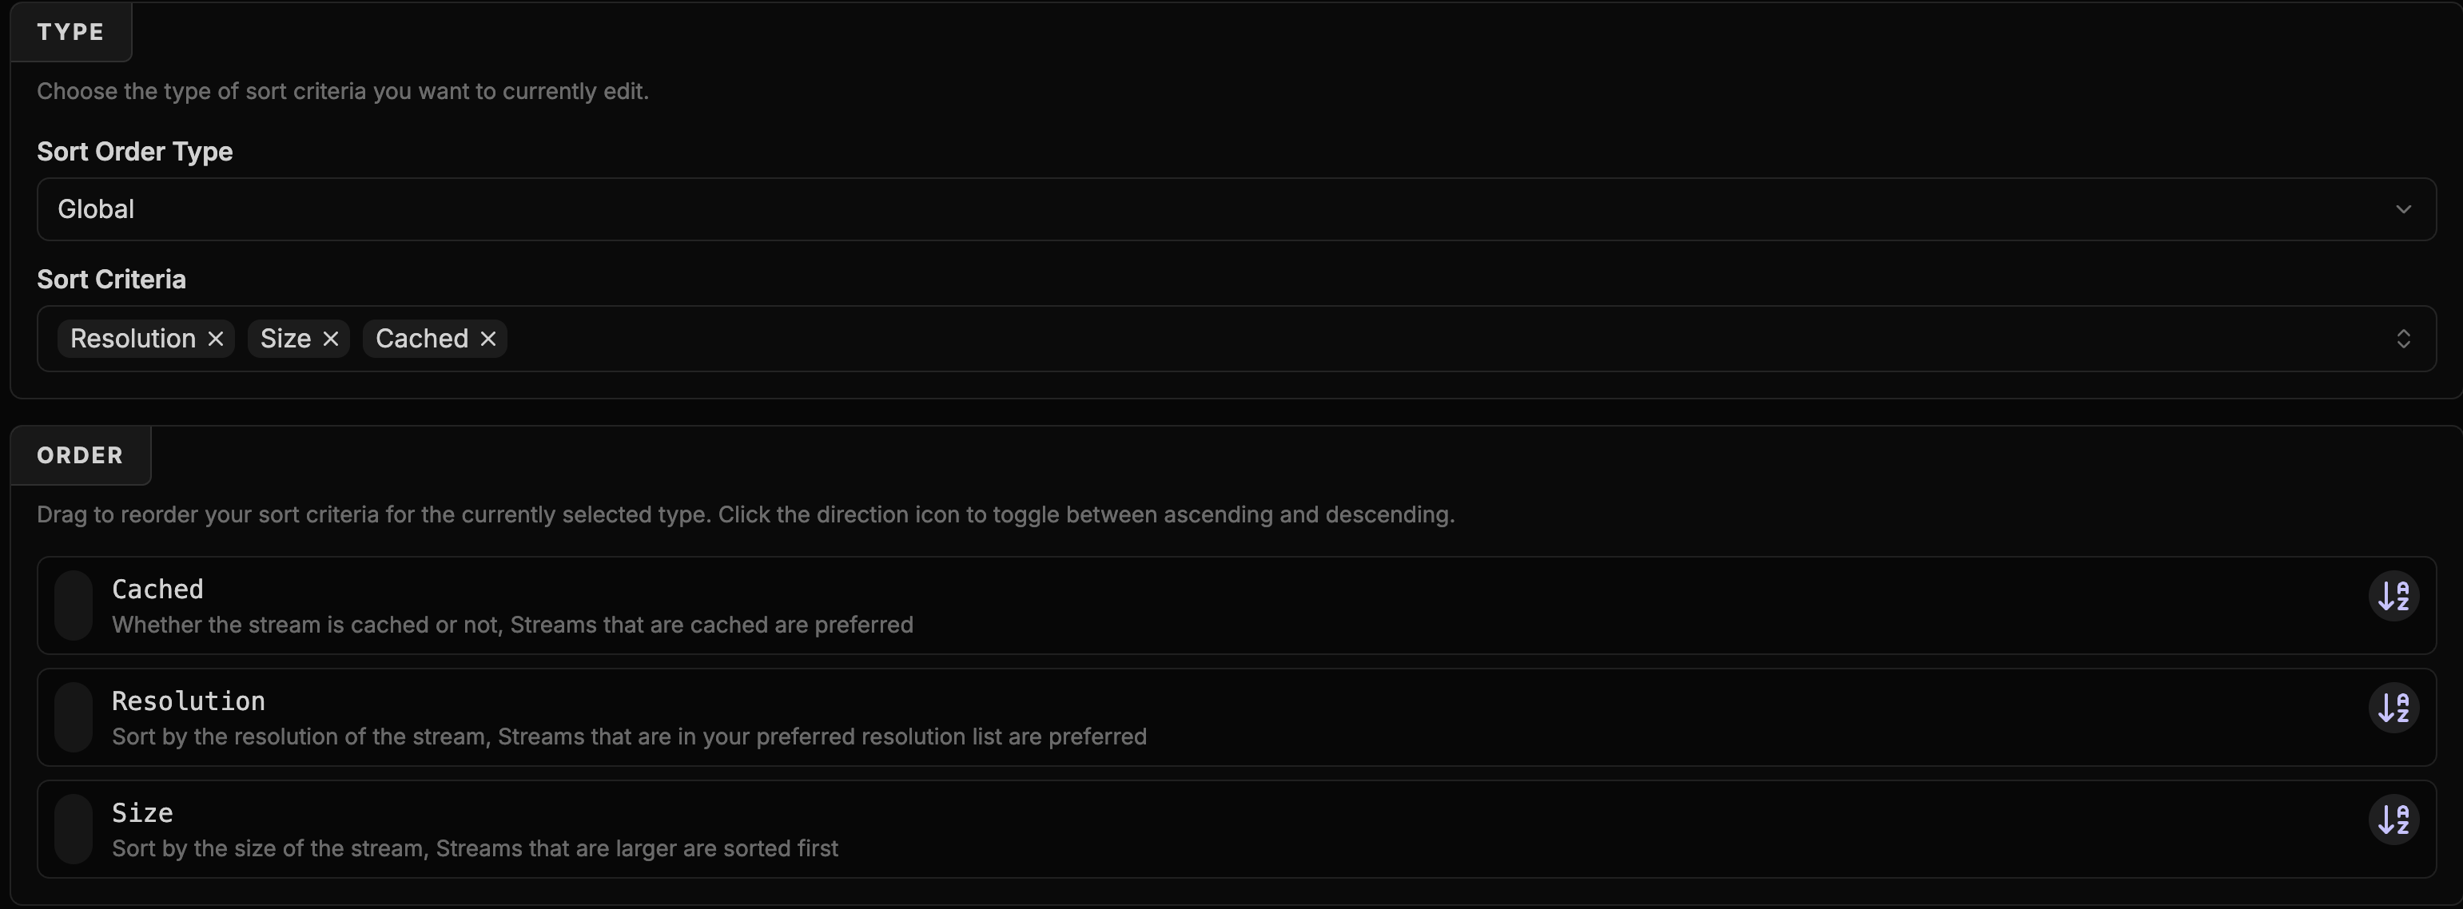Remove the Size chip from Sort Criteria
This screenshot has height=909, width=2463.
[331, 339]
